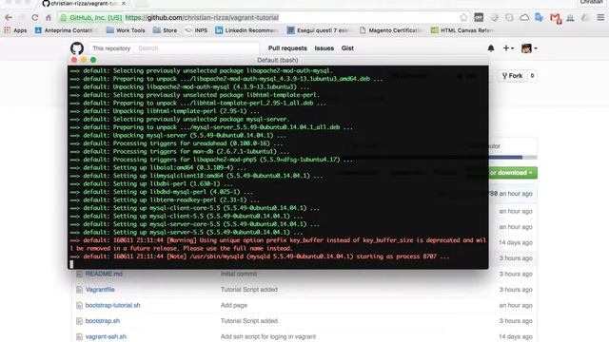Open the Chrome hamburger menu

tap(600, 17)
